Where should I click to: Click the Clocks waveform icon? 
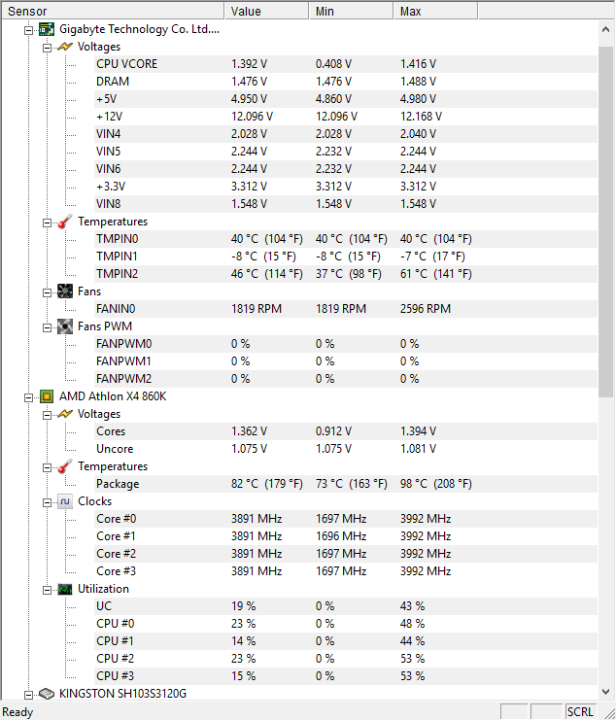coord(65,501)
